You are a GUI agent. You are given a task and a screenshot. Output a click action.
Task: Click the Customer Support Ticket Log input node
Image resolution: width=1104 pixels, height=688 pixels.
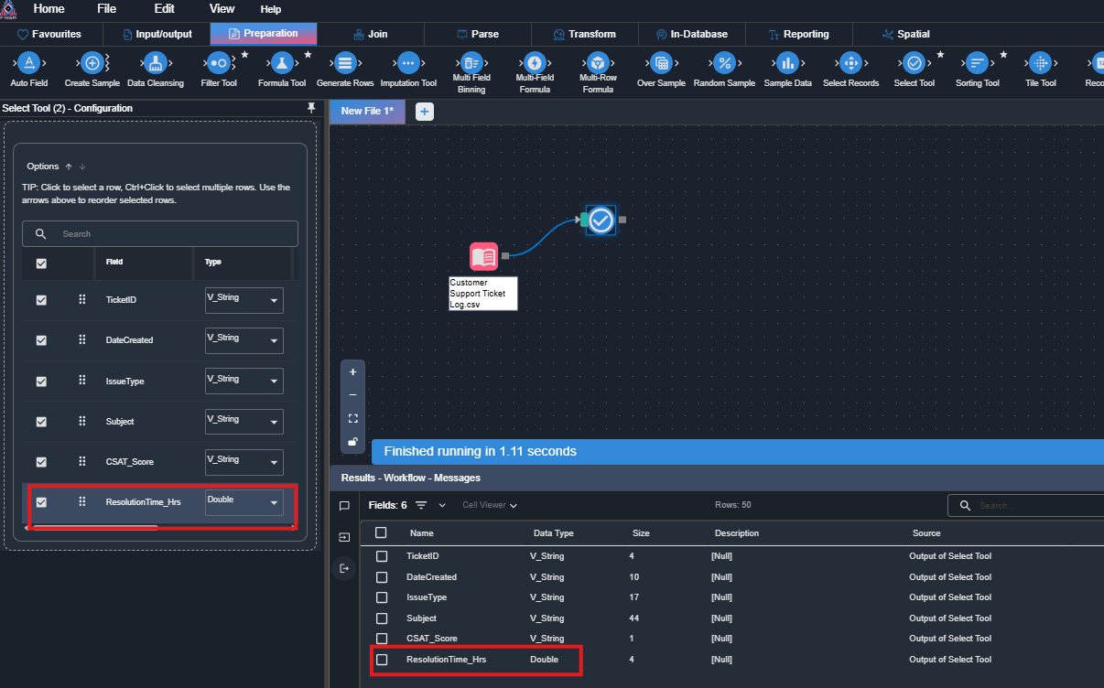484,257
